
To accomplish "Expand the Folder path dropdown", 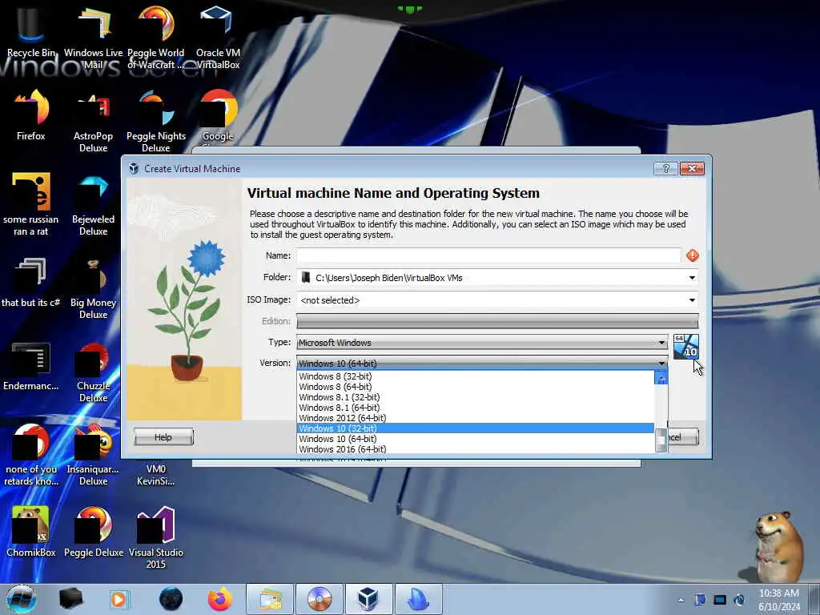I will (x=692, y=278).
